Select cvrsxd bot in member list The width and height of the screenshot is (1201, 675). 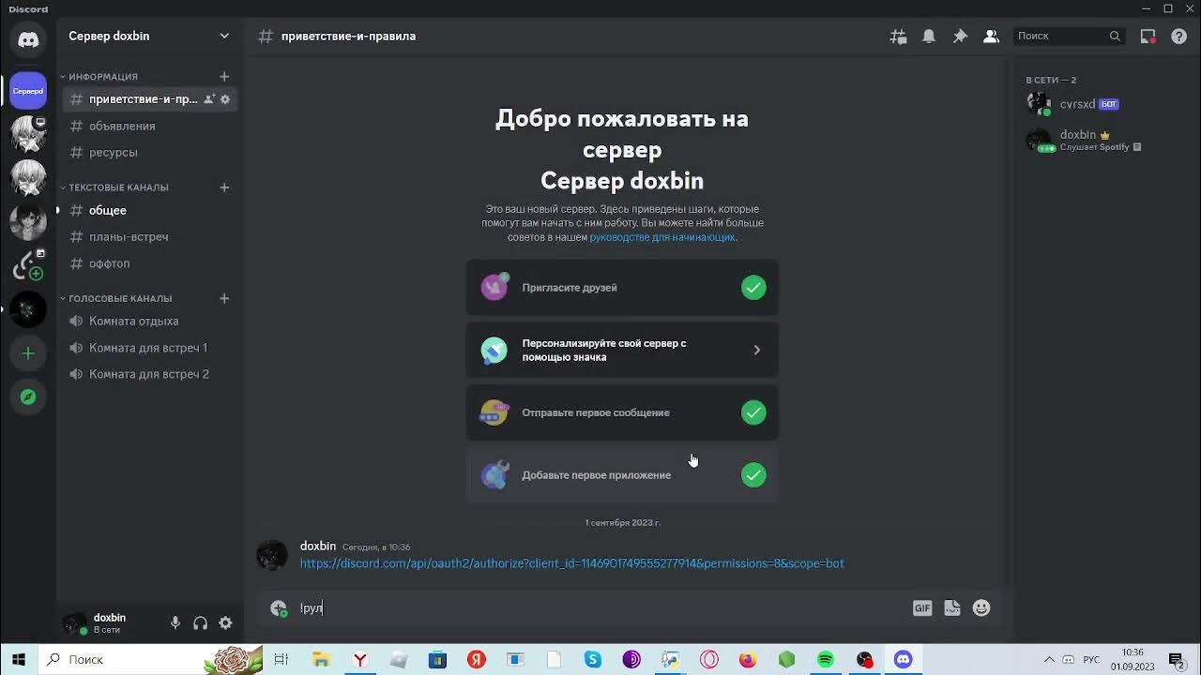click(1102, 104)
